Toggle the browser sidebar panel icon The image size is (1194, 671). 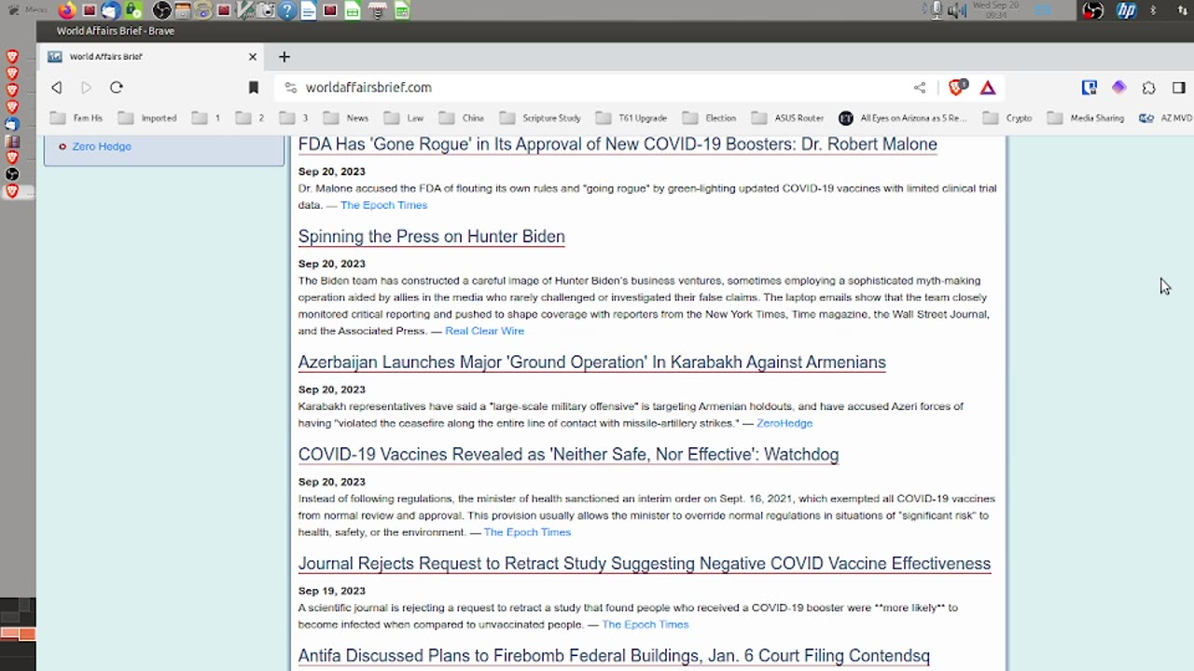pyautogui.click(x=1178, y=88)
